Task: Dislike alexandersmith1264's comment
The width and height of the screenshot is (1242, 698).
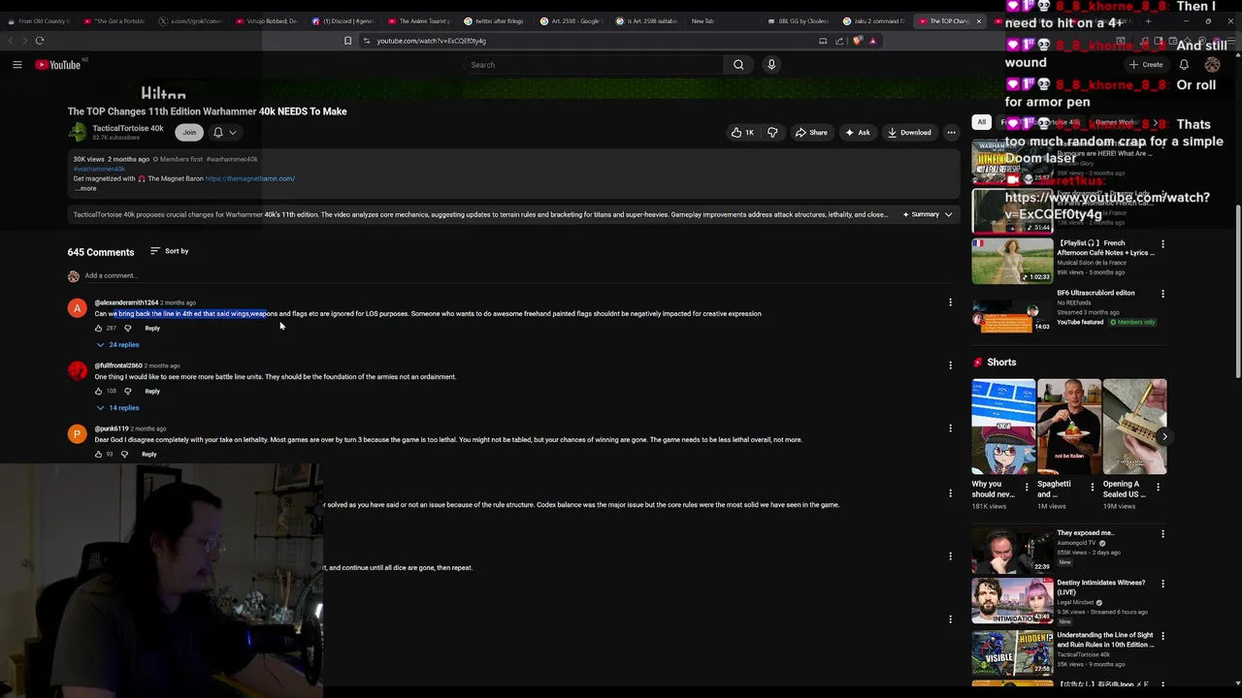Action: (x=127, y=329)
